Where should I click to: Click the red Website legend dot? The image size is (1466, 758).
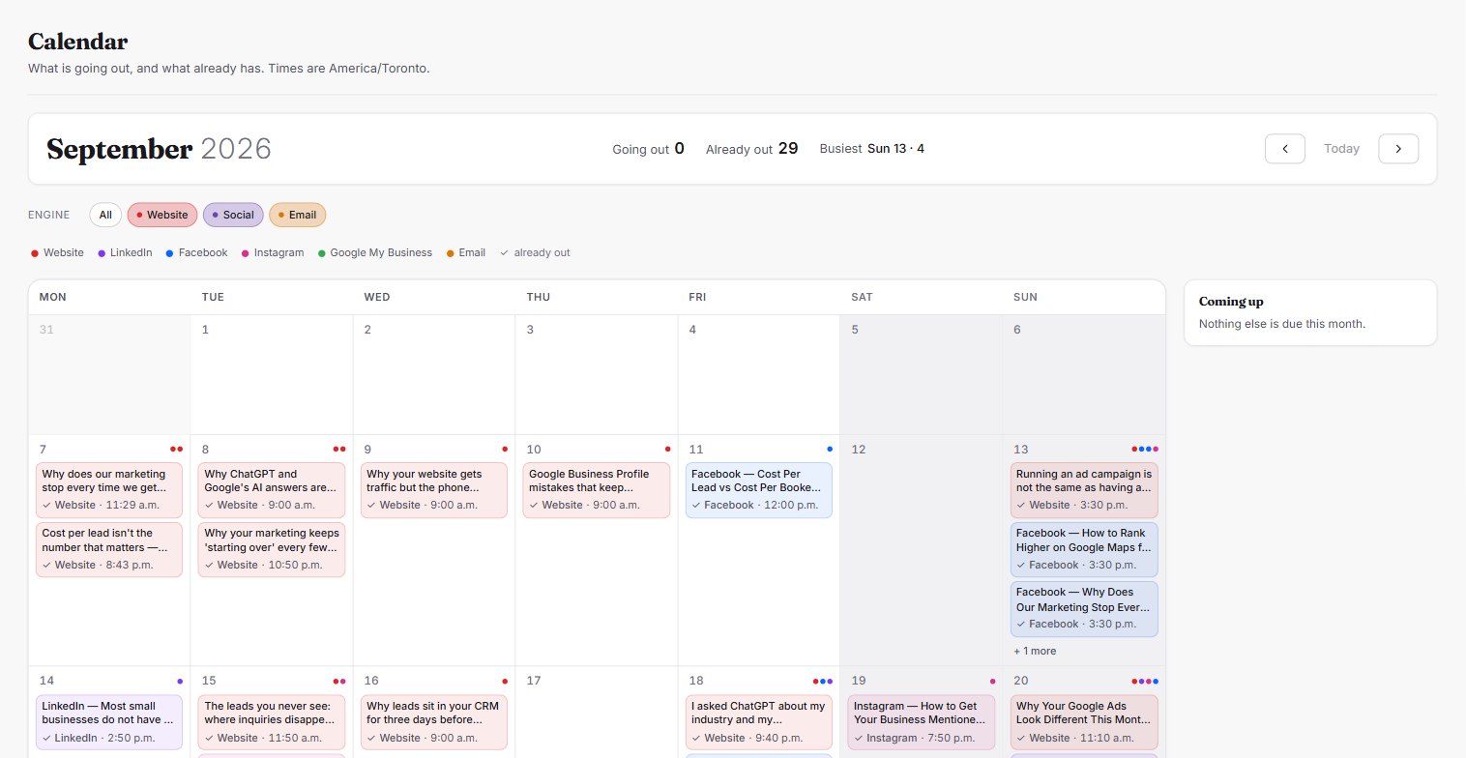point(35,253)
